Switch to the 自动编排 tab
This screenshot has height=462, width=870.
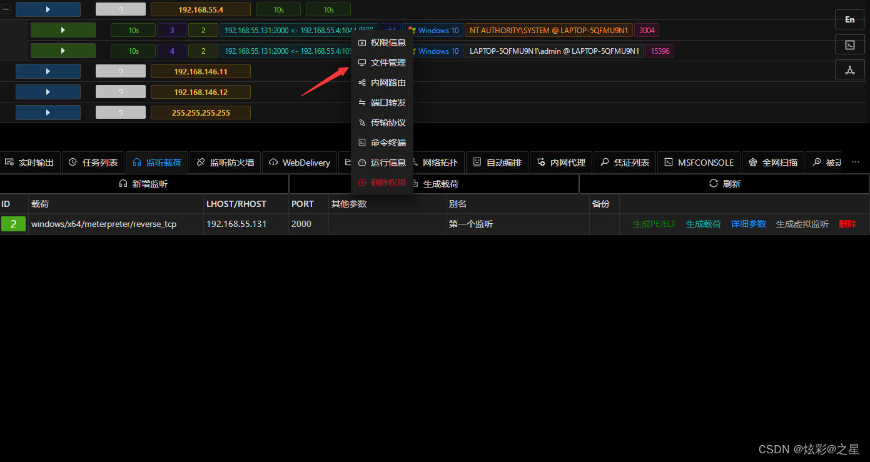pos(497,163)
